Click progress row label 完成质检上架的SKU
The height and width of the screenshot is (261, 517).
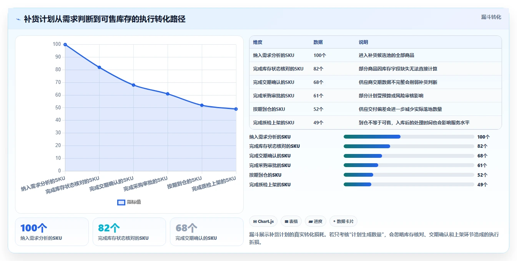(x=270, y=185)
